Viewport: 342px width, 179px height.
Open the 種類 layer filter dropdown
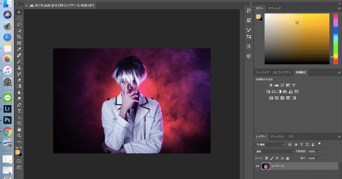point(270,145)
